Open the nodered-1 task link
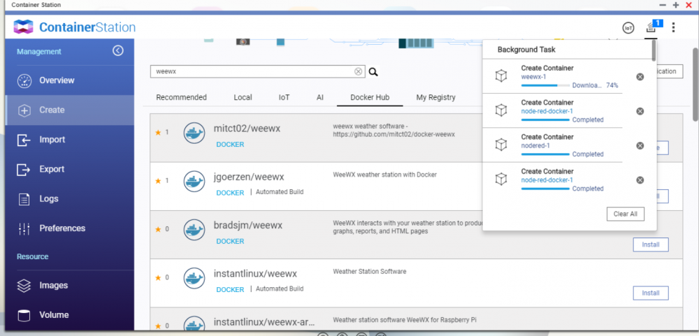Screen dimensions: 699x336 (x=535, y=146)
